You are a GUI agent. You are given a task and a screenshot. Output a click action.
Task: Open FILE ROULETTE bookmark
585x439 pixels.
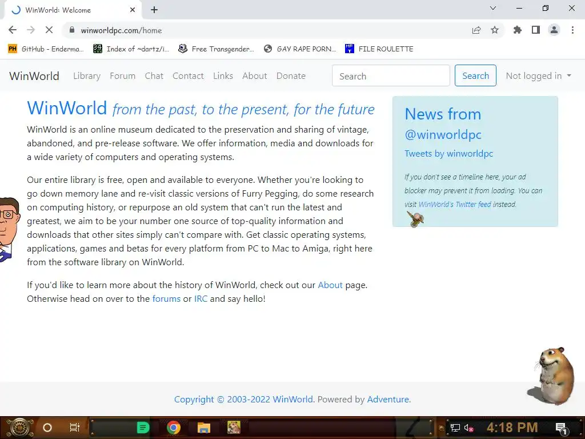(379, 49)
